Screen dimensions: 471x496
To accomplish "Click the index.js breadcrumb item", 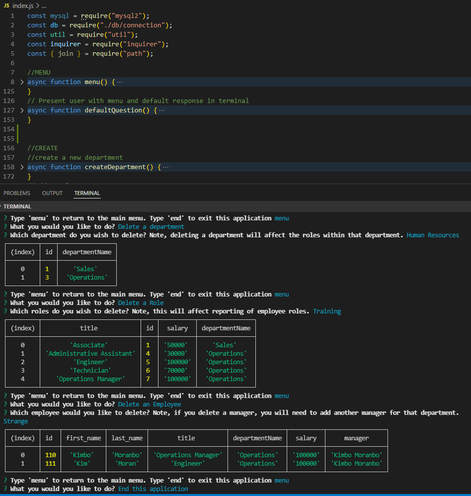I will [x=23, y=5].
